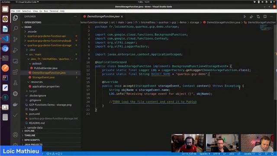Open Terminal from the Ubuntu dock
Viewport: 277px width, 156px height.
pos(5,58)
